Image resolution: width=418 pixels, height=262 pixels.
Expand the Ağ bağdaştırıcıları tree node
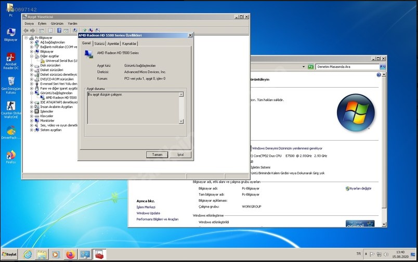(31, 43)
